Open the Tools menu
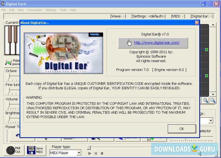Image resolution: width=221 pixels, height=158 pixels. 63,10
